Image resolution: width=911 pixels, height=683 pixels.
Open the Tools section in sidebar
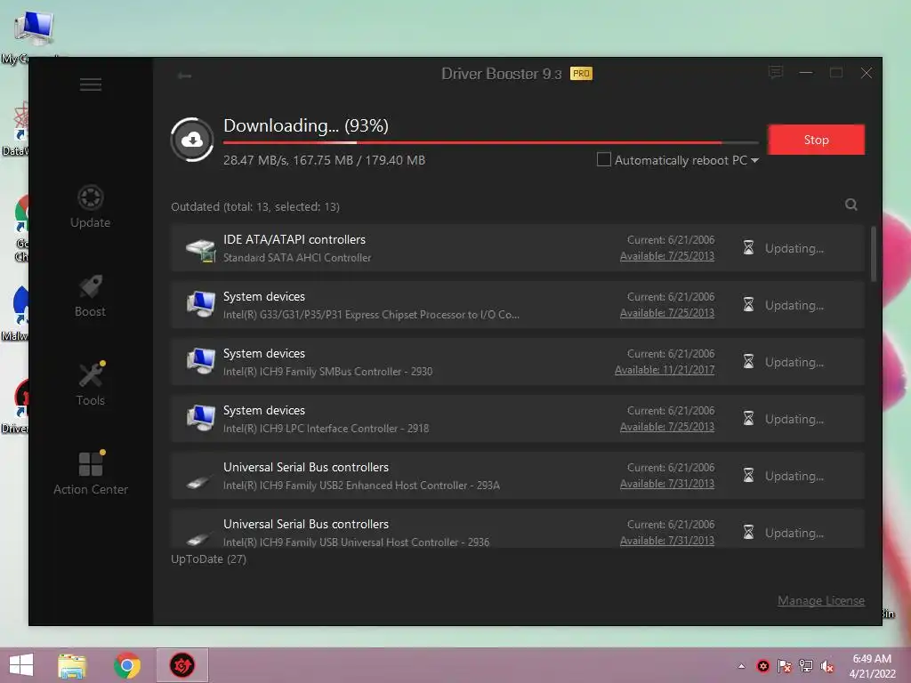pyautogui.click(x=90, y=384)
